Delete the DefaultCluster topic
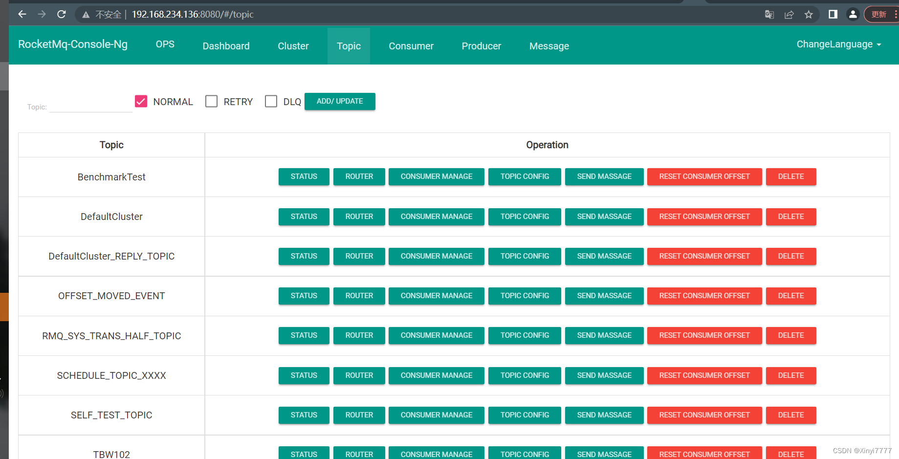The width and height of the screenshot is (899, 459). (x=791, y=217)
